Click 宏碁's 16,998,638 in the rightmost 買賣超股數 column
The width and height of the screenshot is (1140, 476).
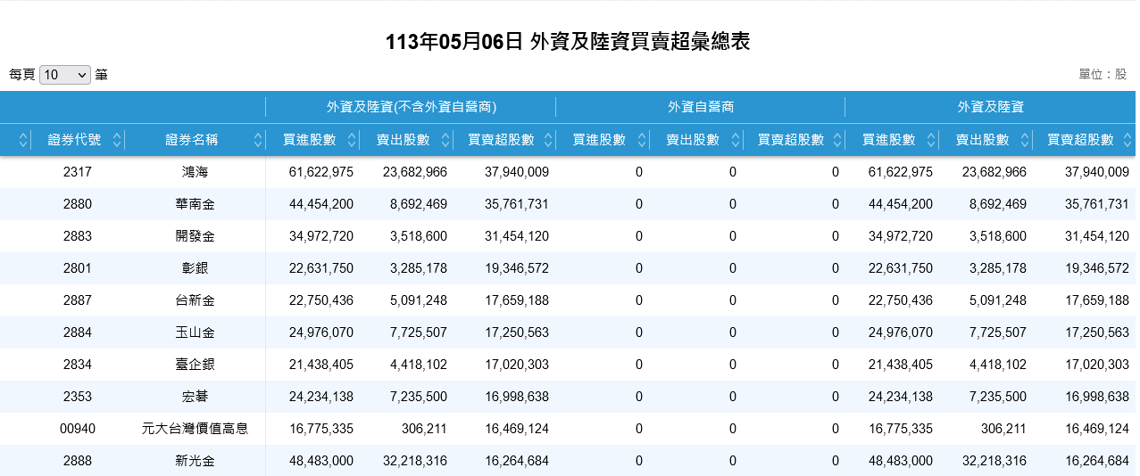(x=1097, y=397)
